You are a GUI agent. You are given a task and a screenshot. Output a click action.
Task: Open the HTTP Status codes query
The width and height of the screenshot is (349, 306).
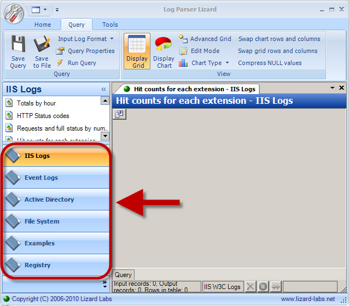[43, 116]
